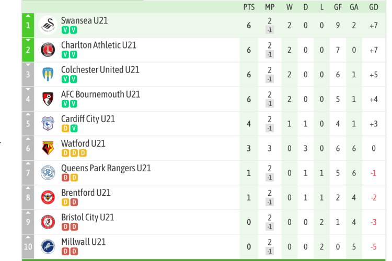The width and height of the screenshot is (392, 261).
Task: Click the Bristol City U21 crest
Action: 48,221
